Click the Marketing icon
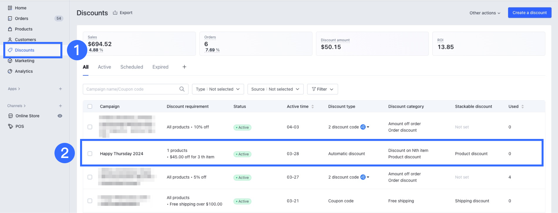This screenshot has height=213, width=558. click(x=10, y=61)
